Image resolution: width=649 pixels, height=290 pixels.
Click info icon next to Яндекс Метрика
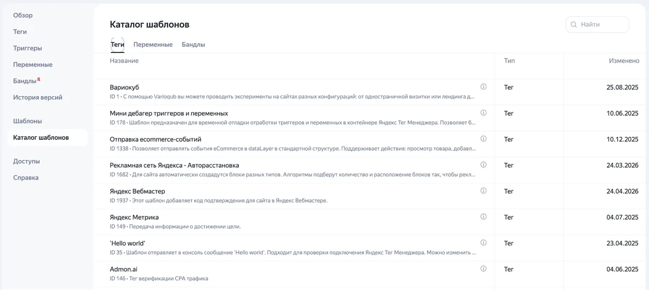[x=484, y=216]
